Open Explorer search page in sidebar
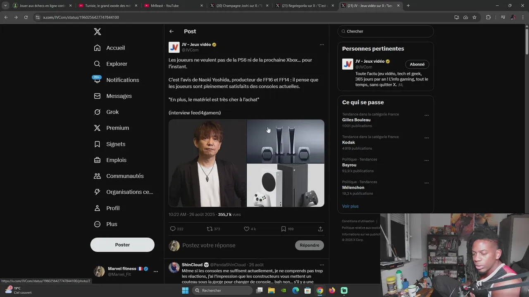529x297 pixels. (110, 64)
